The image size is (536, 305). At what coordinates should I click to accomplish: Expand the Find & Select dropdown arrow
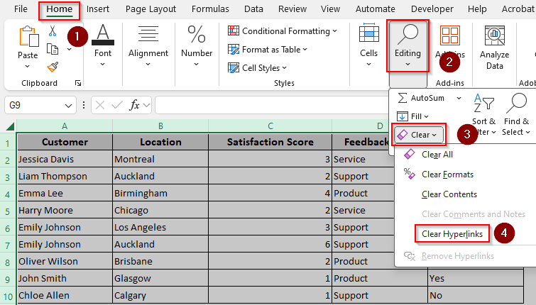tap(527, 132)
